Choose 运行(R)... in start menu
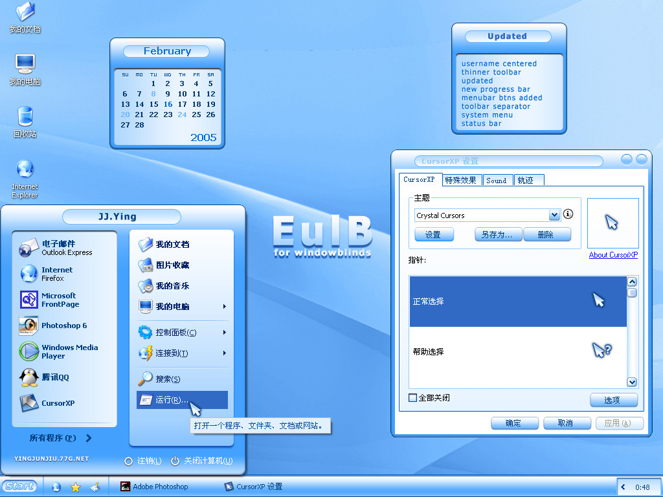The width and height of the screenshot is (663, 497). (x=182, y=400)
